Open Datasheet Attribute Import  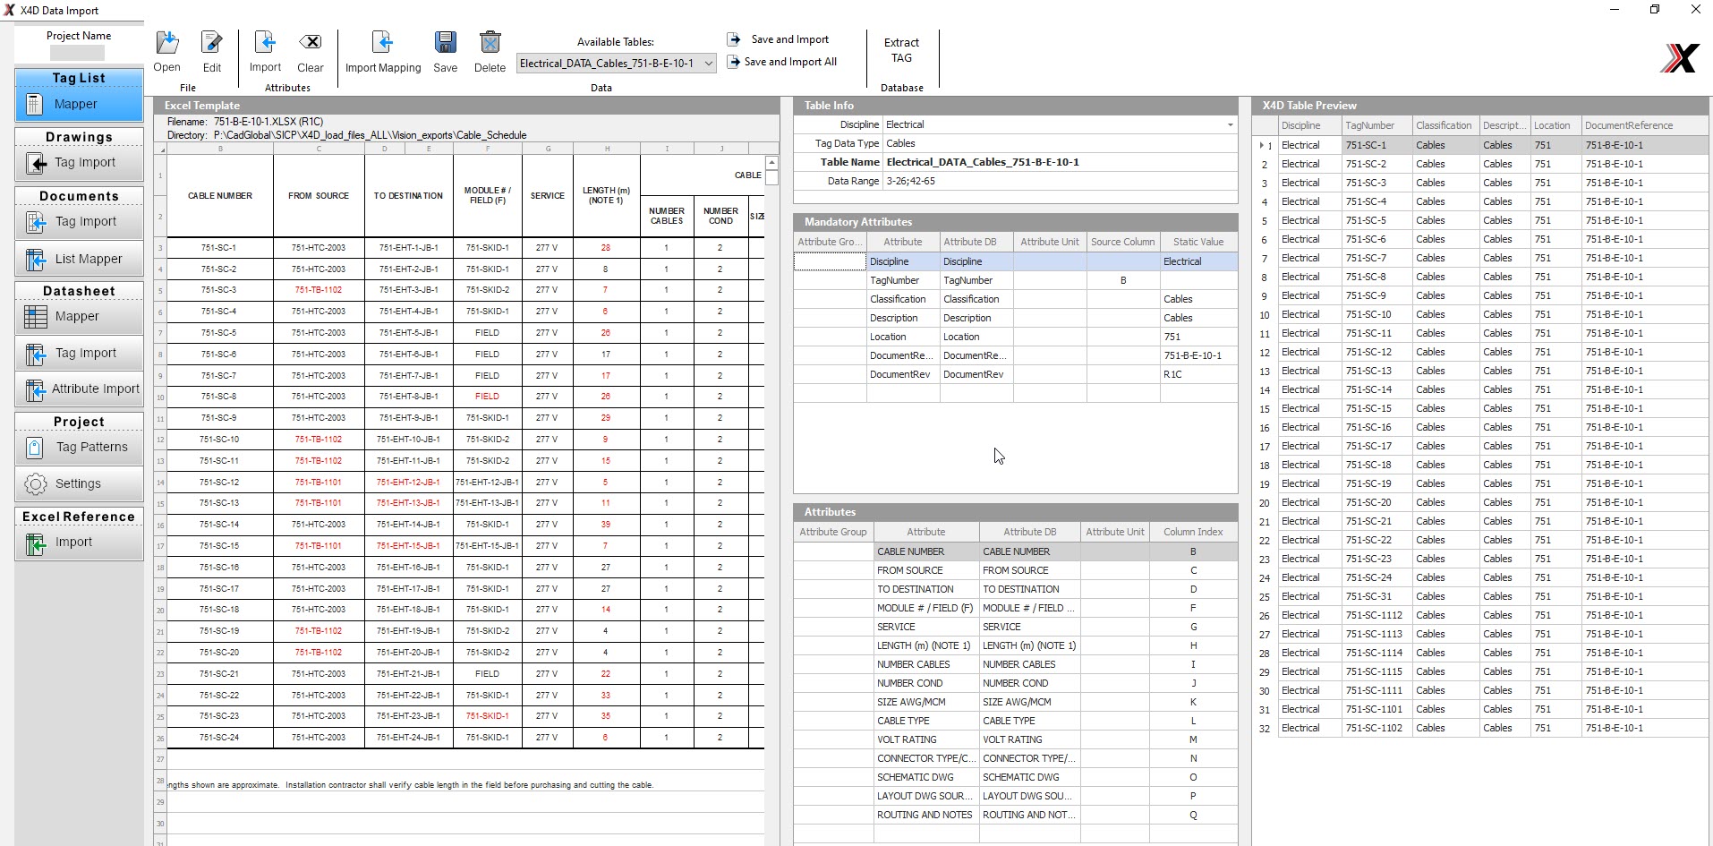coord(79,389)
